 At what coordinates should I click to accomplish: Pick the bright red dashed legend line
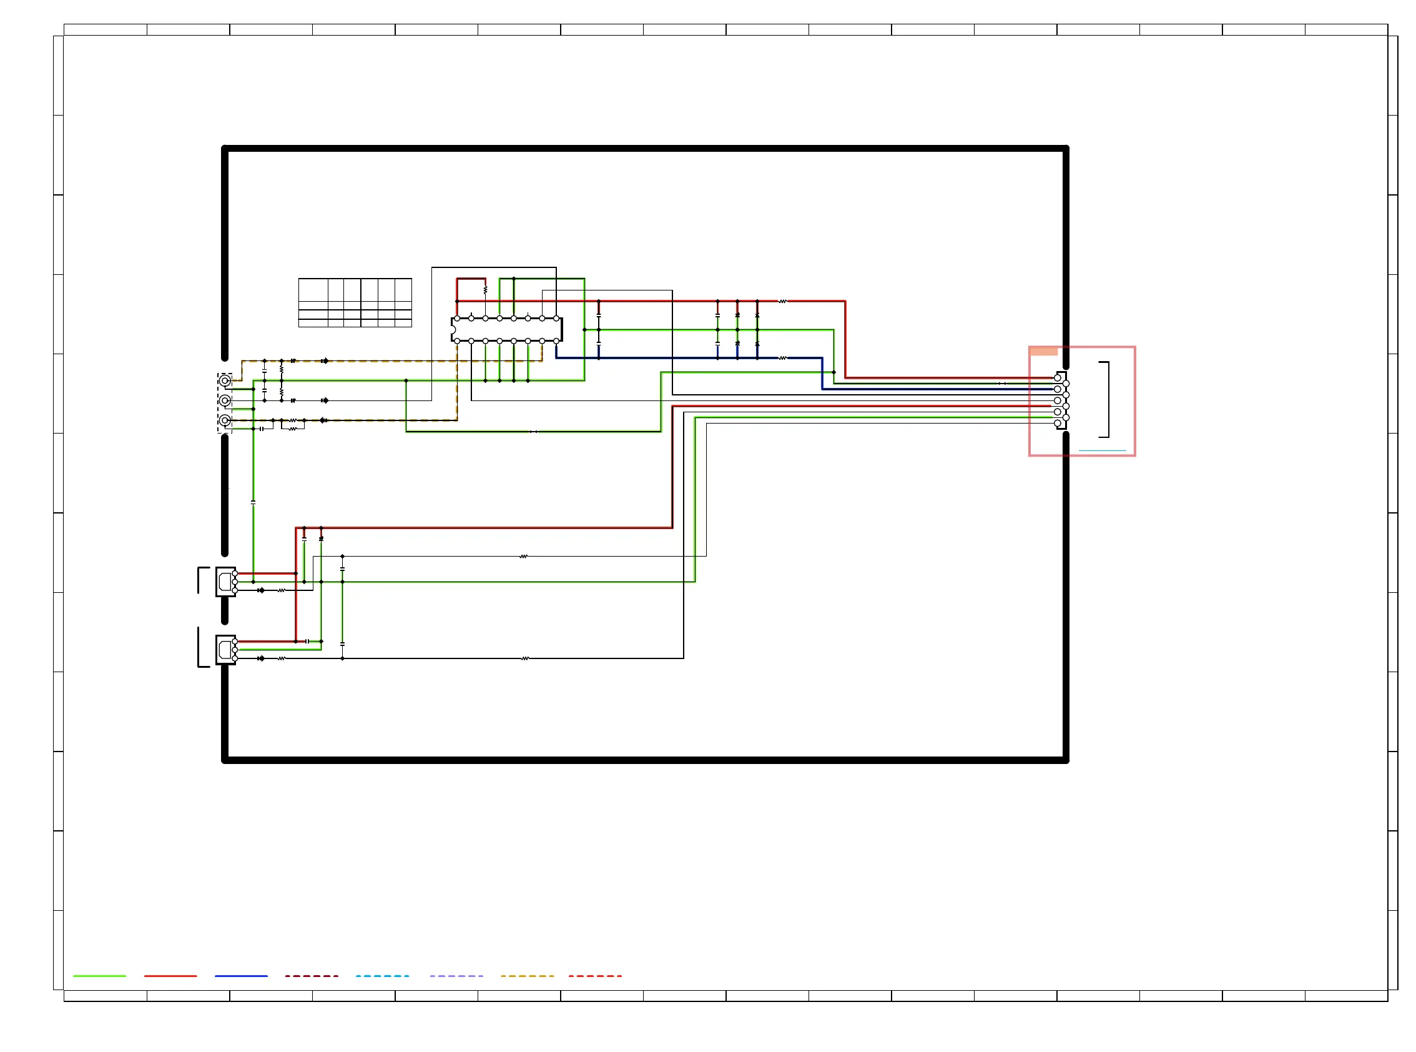point(595,976)
